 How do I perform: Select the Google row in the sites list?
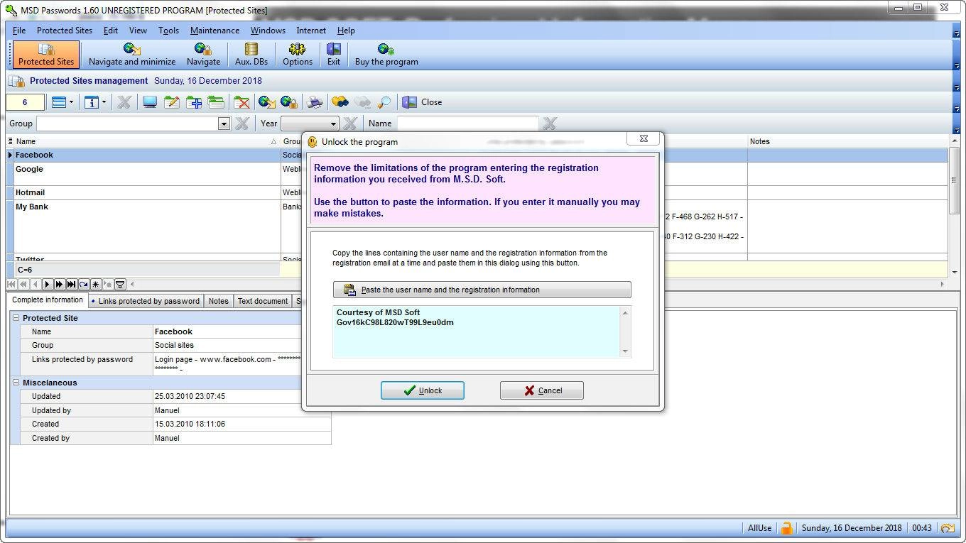pyautogui.click(x=148, y=174)
